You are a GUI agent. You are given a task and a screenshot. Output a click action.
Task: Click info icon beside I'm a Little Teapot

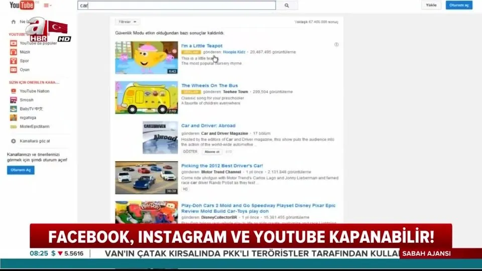[336, 45]
